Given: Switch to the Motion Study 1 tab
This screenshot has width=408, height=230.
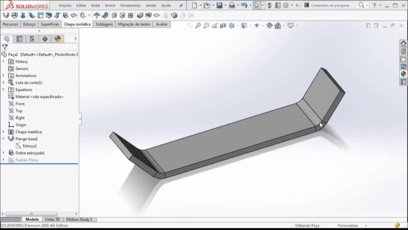Looking at the screenshot, I should point(79,219).
